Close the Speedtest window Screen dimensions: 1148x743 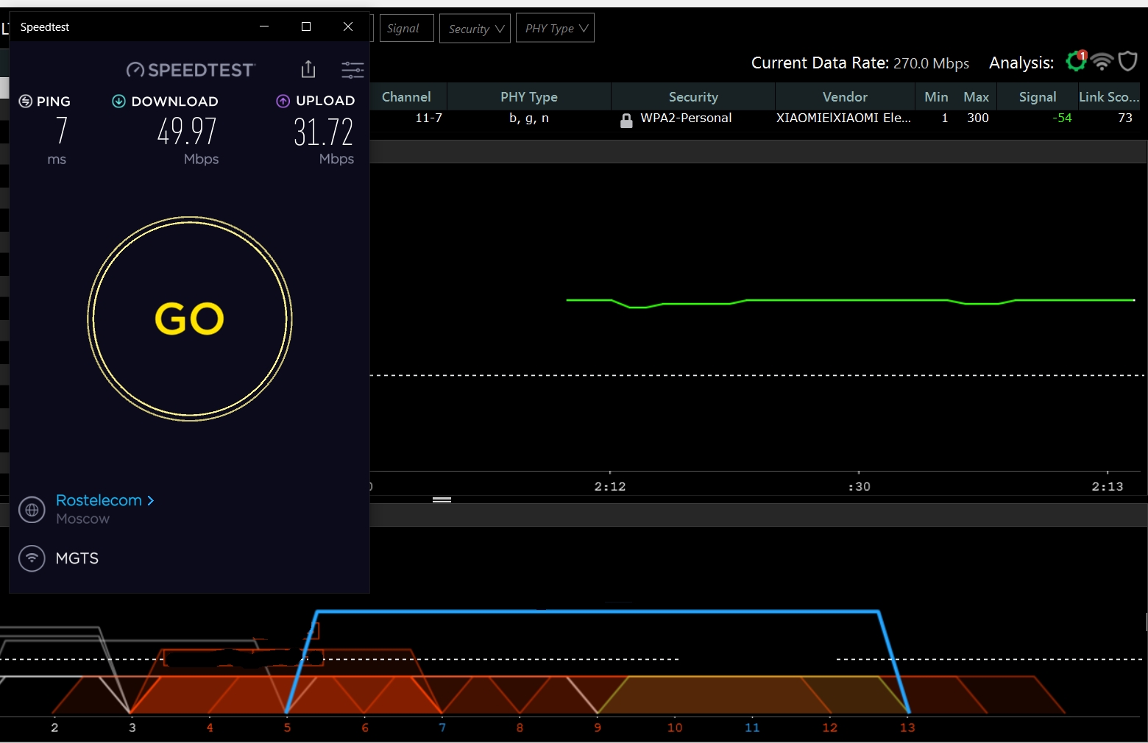coord(348,26)
